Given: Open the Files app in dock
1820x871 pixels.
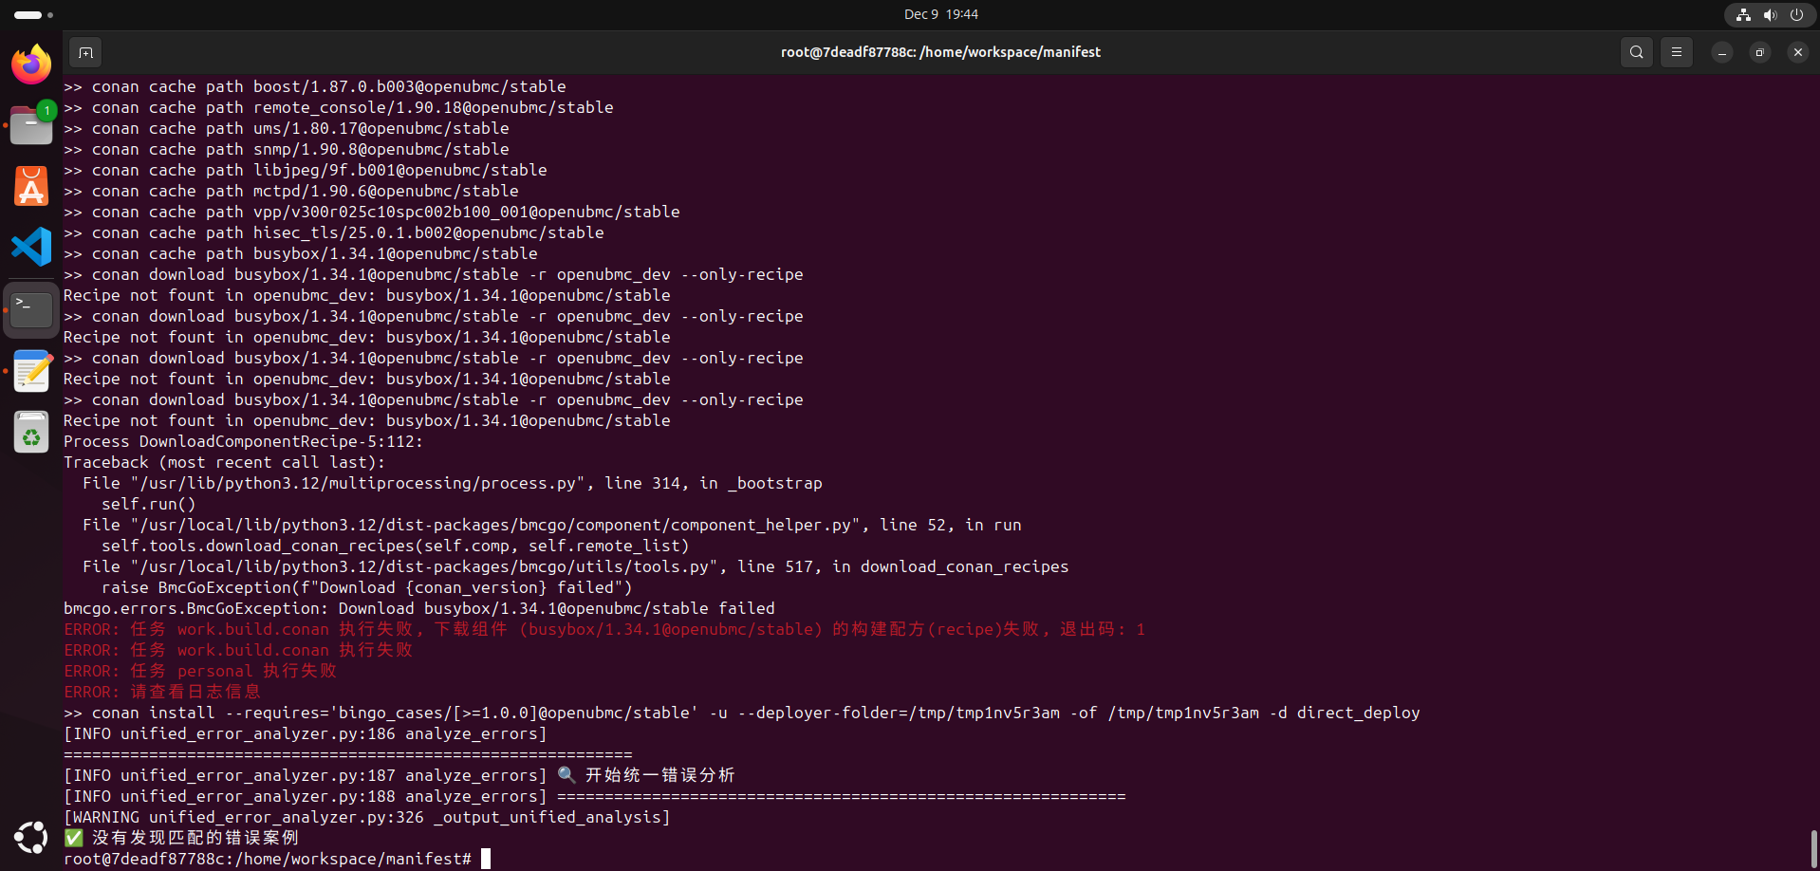Looking at the screenshot, I should (x=31, y=125).
